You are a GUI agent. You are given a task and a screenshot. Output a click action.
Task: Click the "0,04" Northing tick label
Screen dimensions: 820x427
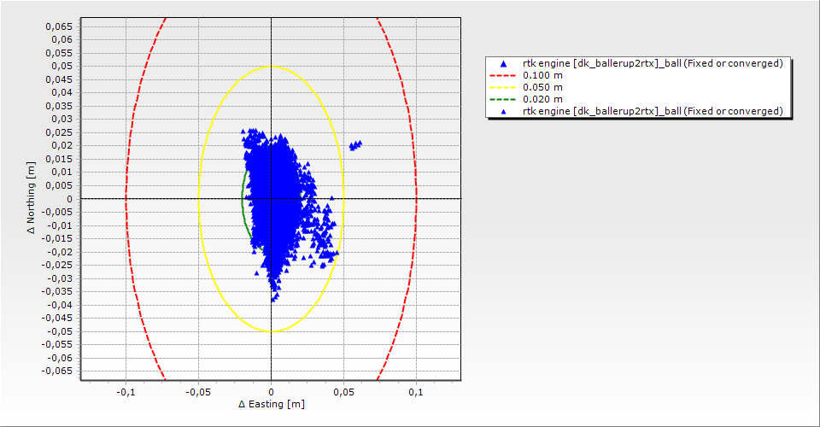61,92
